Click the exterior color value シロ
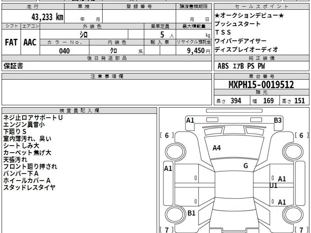Screen dimensions: 311x233 click(83, 34)
